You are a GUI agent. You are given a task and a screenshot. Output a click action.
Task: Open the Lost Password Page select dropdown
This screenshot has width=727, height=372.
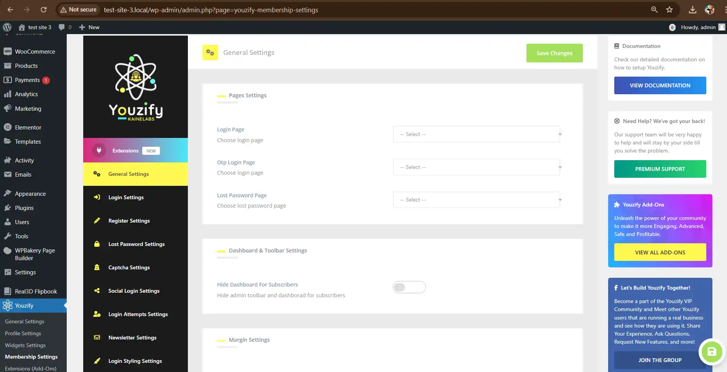click(x=477, y=200)
